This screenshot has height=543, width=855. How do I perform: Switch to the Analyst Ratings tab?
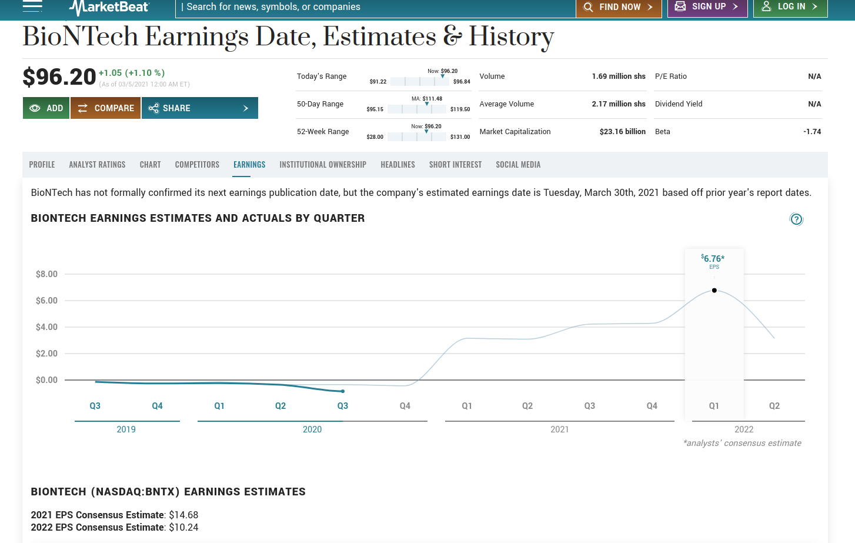(97, 165)
